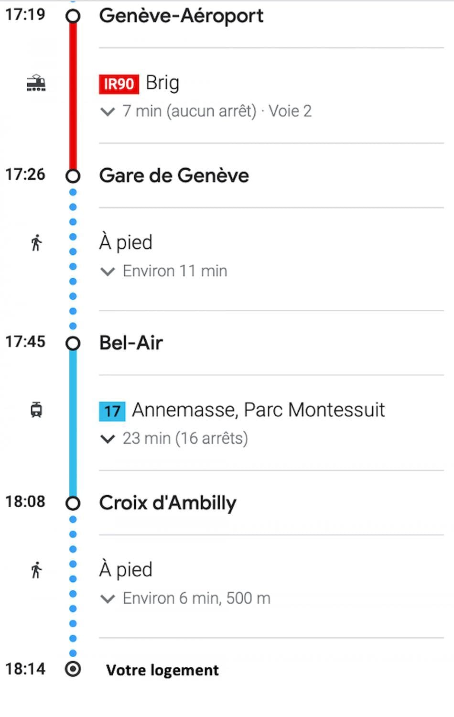The height and width of the screenshot is (717, 454).
Task: Click the walking icon near Croix d'Ambilly
Action: click(36, 570)
